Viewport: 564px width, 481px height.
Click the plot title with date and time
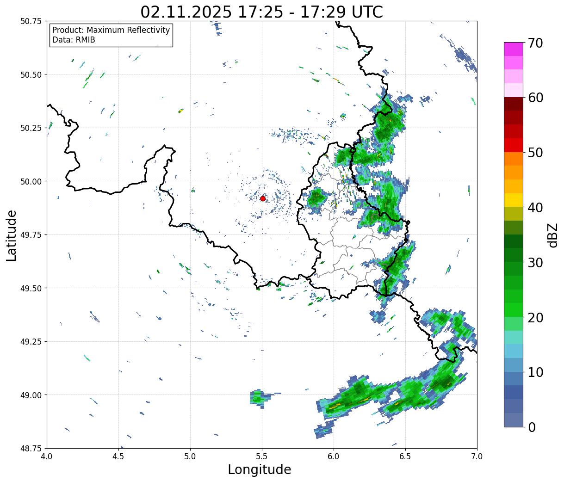261,12
